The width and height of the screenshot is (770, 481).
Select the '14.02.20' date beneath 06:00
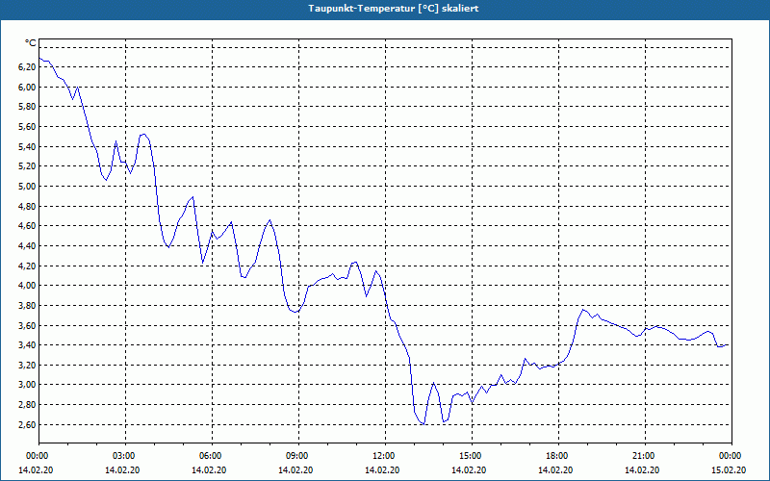coord(209,470)
